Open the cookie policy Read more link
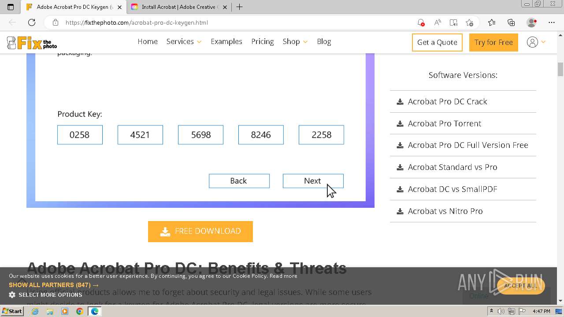The height and width of the screenshot is (317, 564). click(x=283, y=276)
